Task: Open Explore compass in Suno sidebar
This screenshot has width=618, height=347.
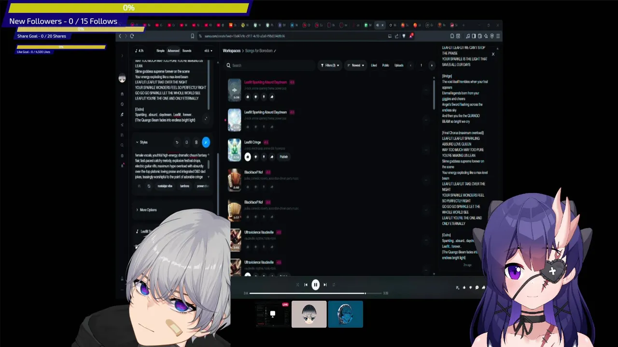Action: tap(122, 104)
